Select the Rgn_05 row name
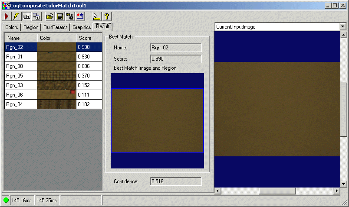Viewport: 349px width, 207px height. click(21, 76)
